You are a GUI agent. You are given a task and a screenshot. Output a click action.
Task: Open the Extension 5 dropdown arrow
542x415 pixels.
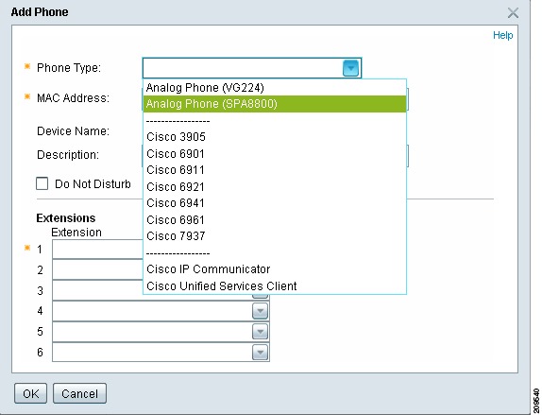(260, 332)
